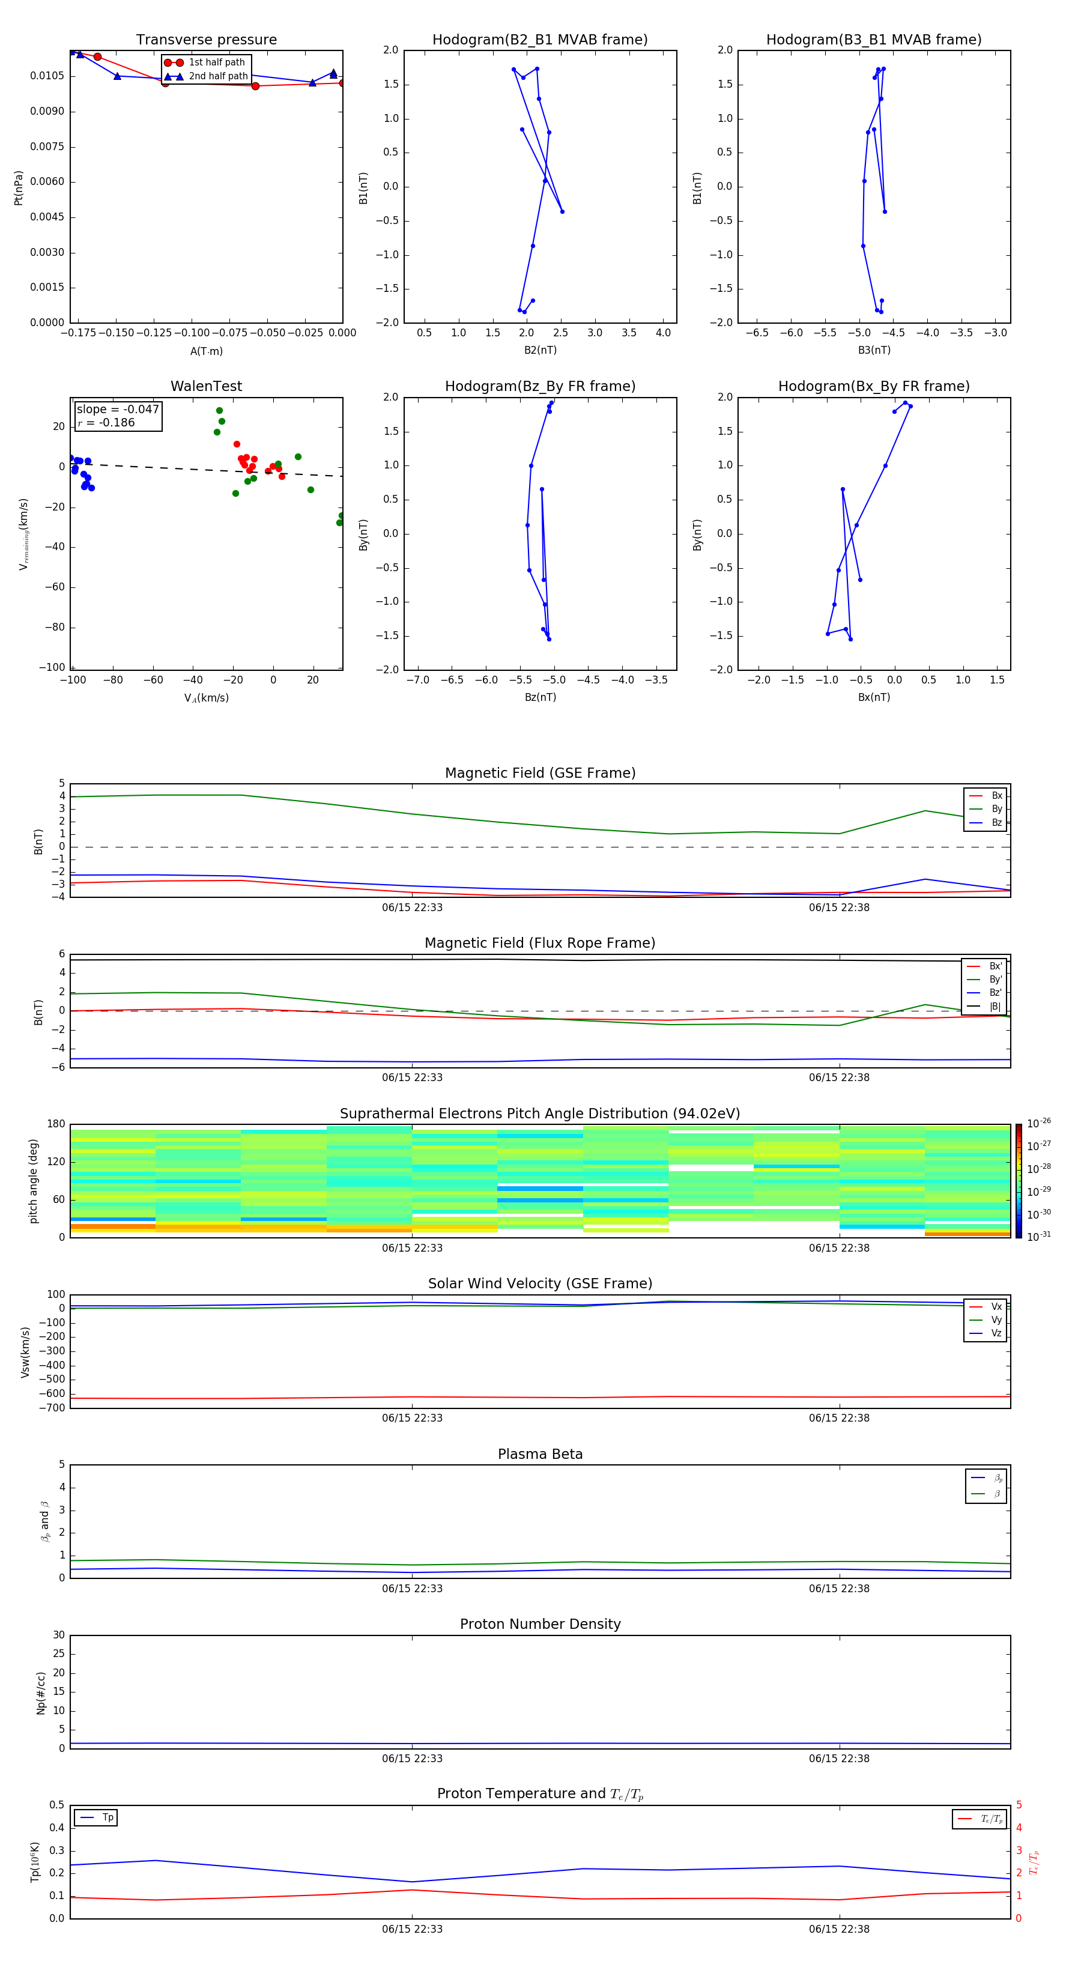
Task: Click the 'Bz(nT)' x-axis label
Action: tap(540, 697)
